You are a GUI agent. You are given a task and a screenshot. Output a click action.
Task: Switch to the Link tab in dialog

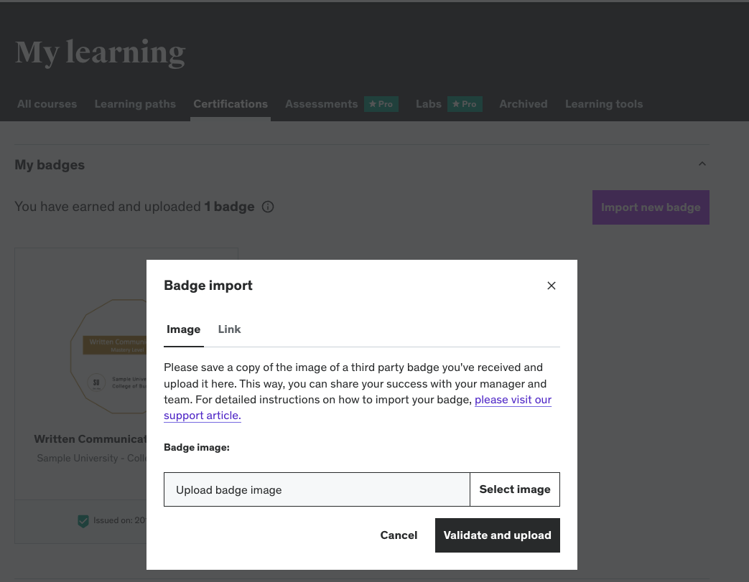pyautogui.click(x=229, y=329)
